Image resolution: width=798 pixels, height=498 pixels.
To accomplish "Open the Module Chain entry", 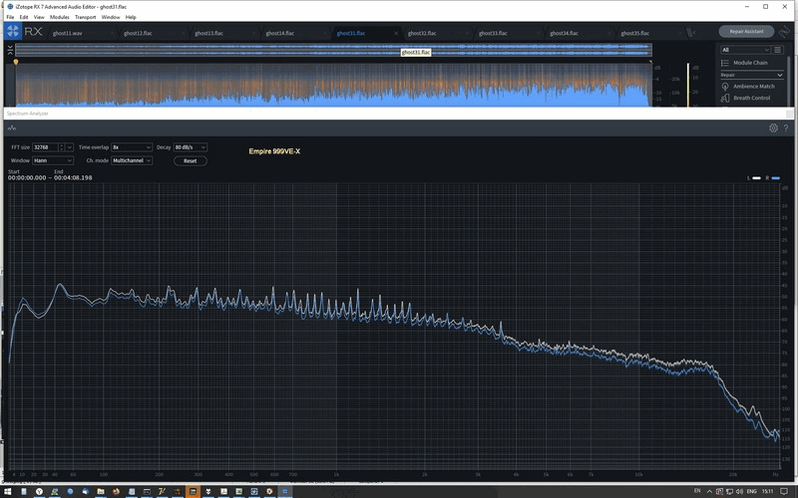I will click(x=750, y=63).
